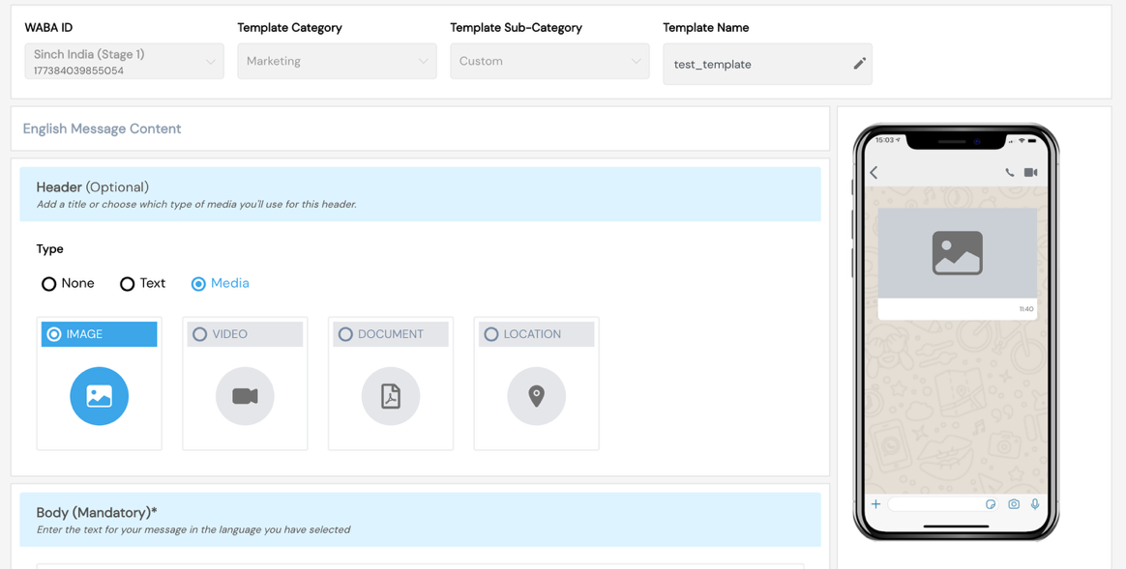1126x569 pixels.
Task: Select the None header type
Action: 68,283
